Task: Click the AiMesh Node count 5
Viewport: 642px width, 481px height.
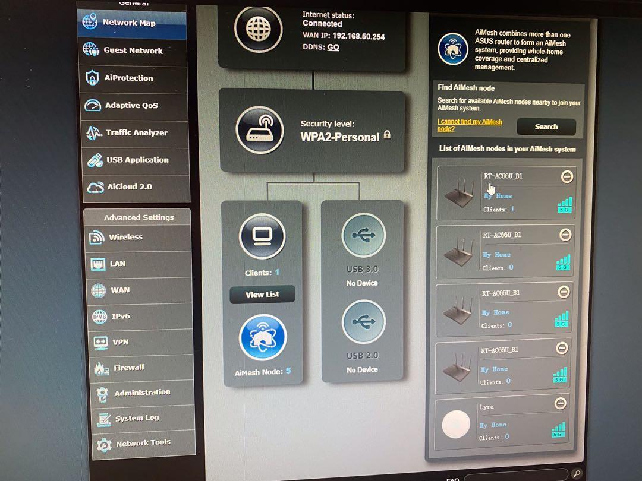Action: click(x=288, y=371)
